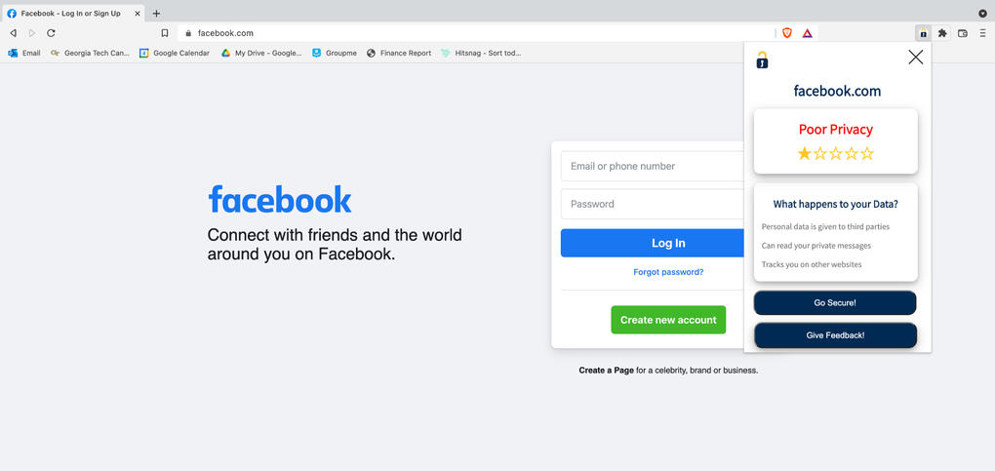This screenshot has width=995, height=471.
Task: Open the Extensions puzzle piece icon
Action: [942, 33]
